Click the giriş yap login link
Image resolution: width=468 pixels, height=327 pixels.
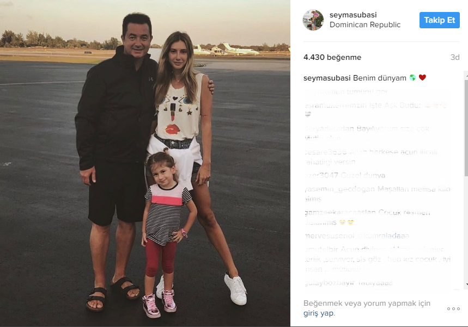[319, 313]
